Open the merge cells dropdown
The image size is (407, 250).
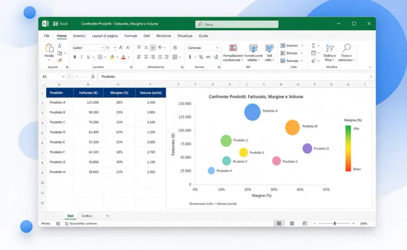point(180,57)
